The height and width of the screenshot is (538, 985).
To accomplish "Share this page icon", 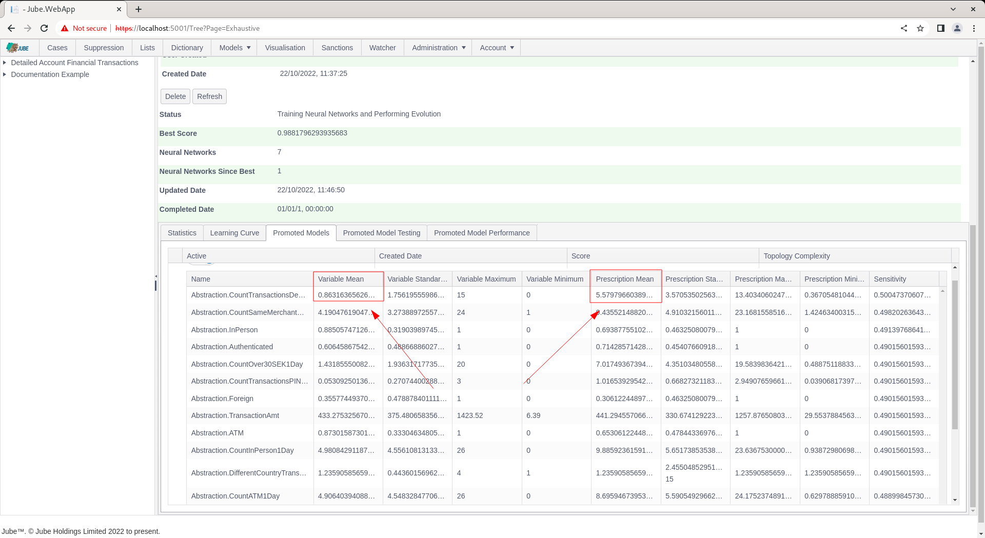I will (904, 28).
